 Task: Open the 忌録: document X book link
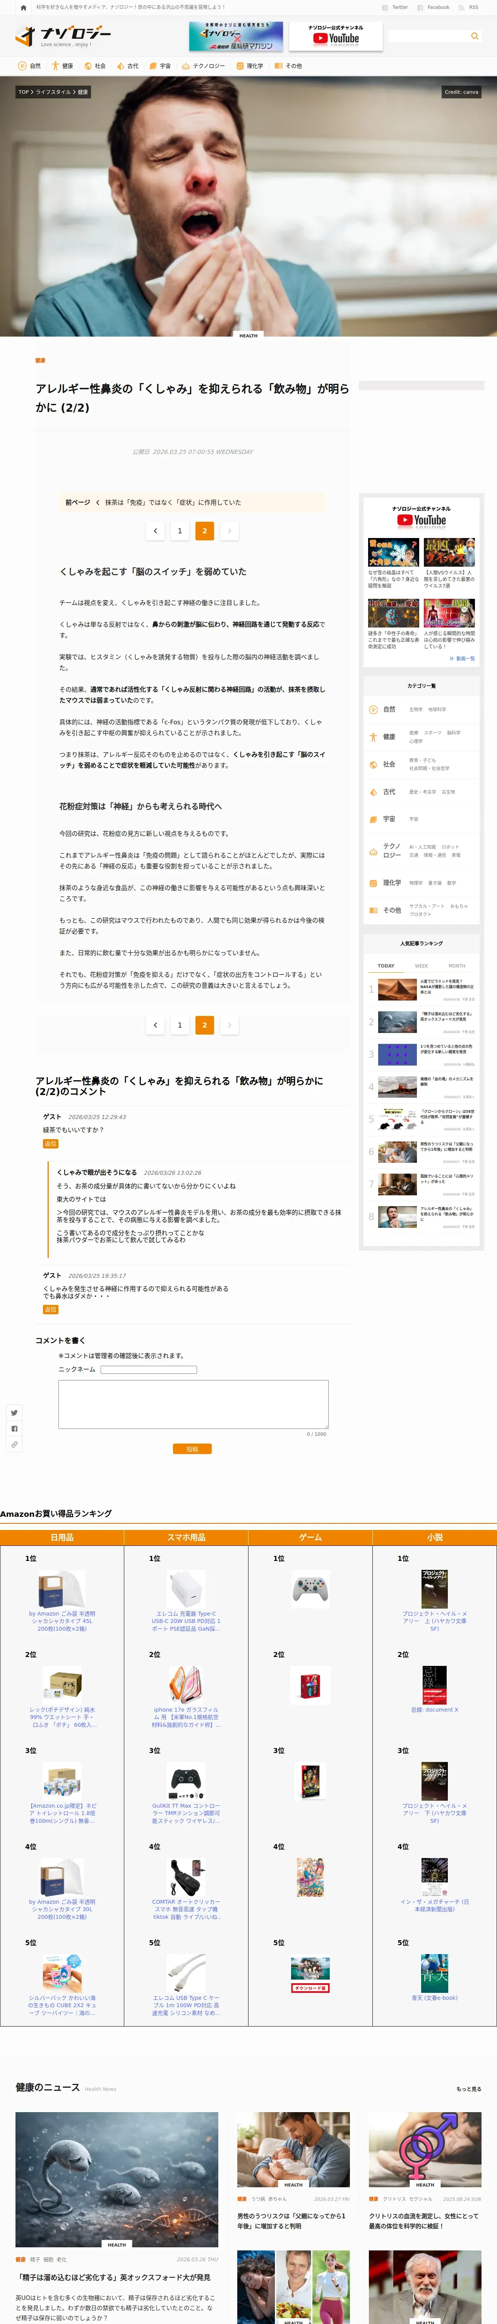tap(435, 1710)
